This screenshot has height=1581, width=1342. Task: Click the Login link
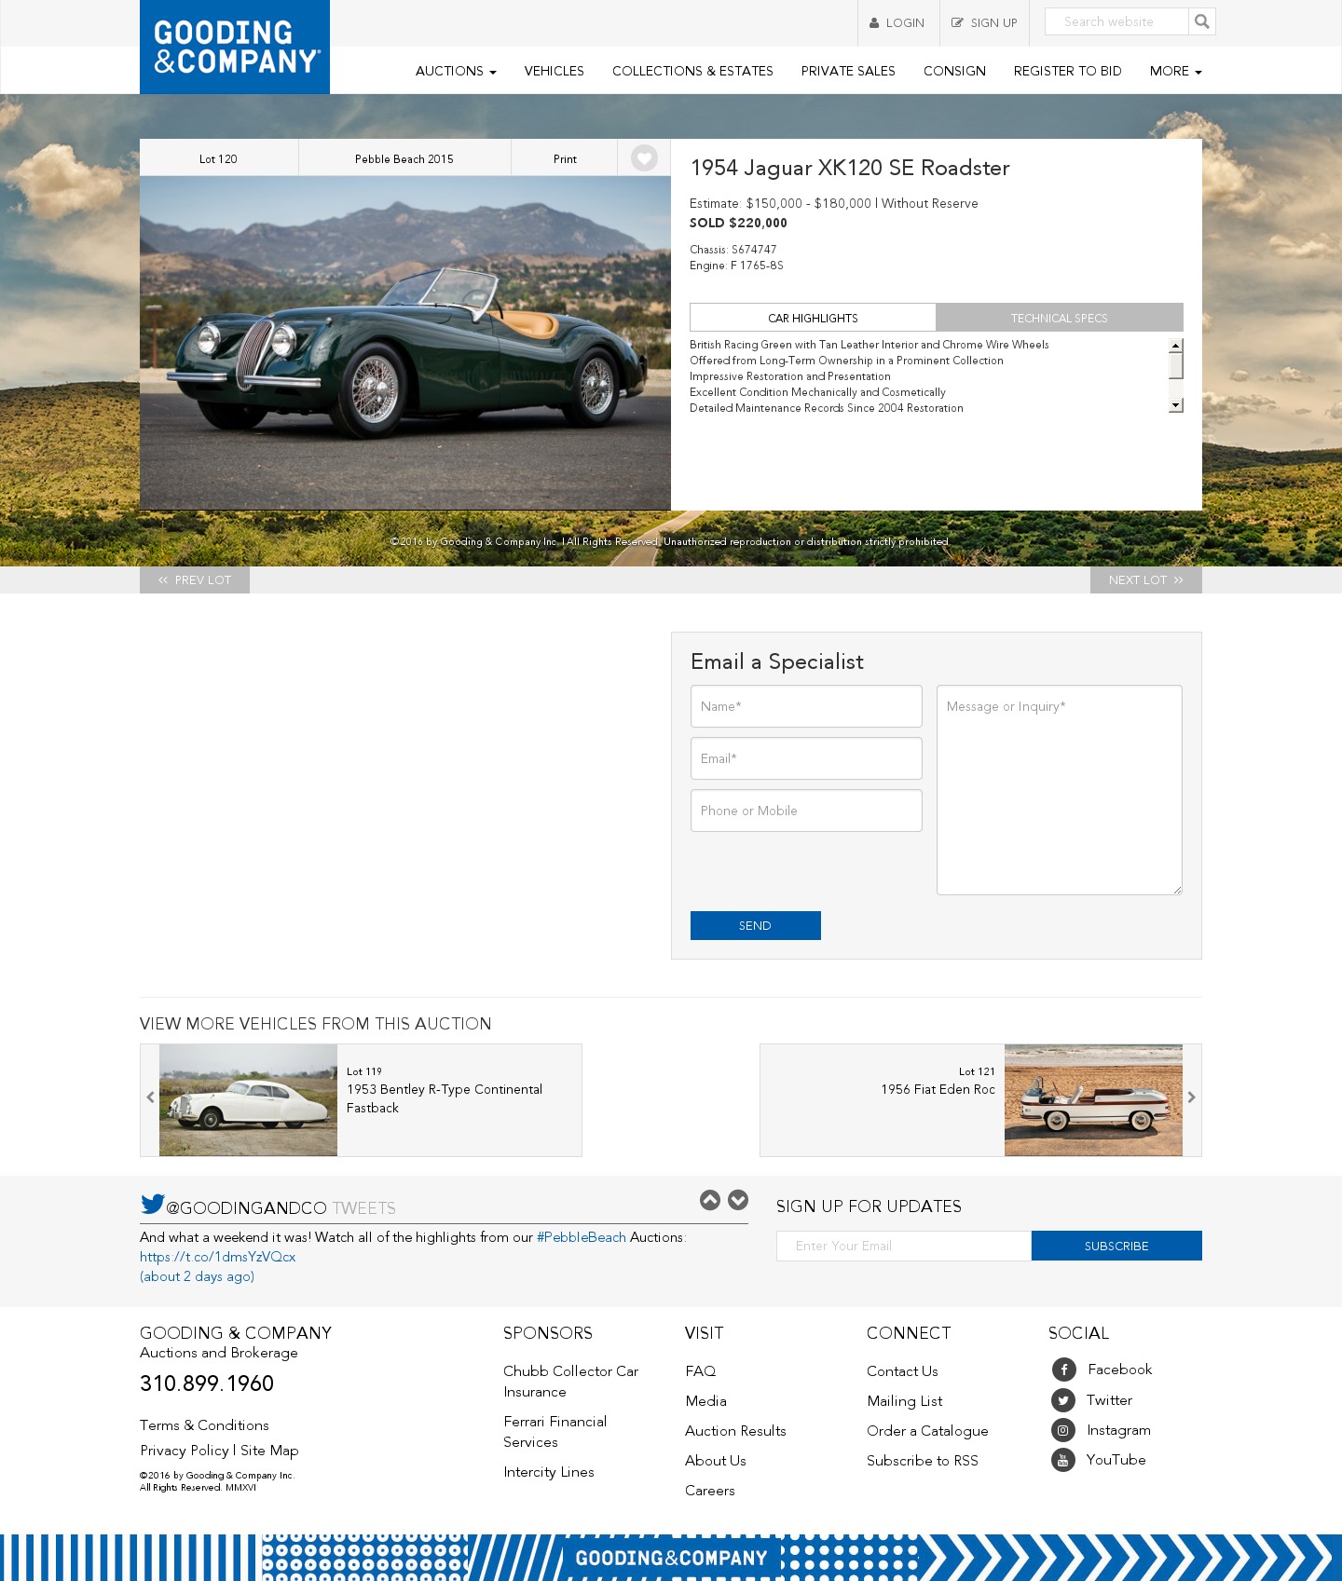point(897,23)
